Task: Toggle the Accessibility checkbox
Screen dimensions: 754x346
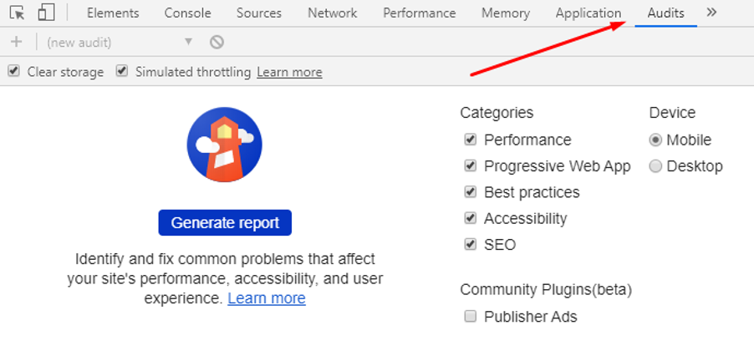Action: click(x=471, y=218)
